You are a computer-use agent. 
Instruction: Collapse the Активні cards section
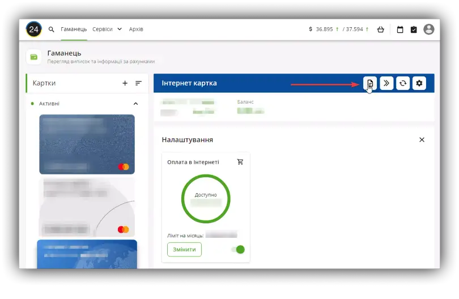(x=135, y=104)
